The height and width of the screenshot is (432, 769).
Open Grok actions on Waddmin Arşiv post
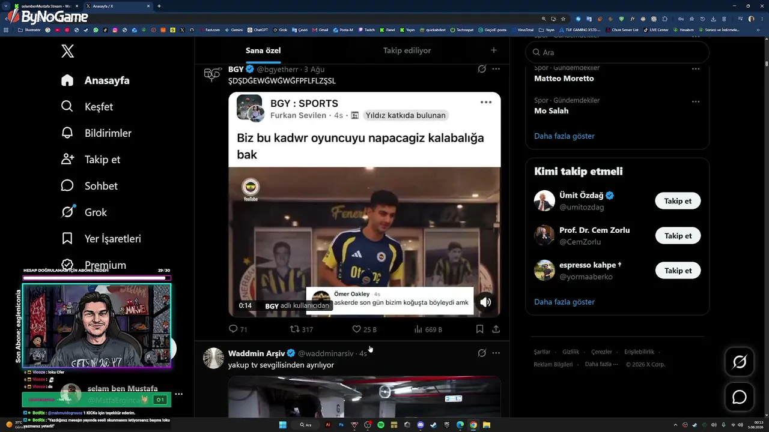click(x=482, y=353)
